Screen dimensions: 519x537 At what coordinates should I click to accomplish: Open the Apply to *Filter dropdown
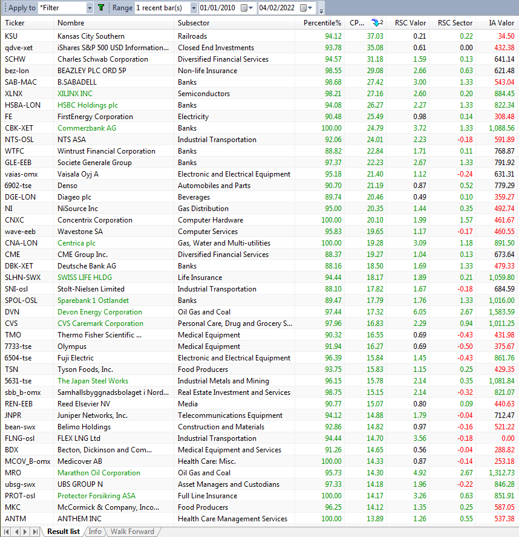(90, 8)
